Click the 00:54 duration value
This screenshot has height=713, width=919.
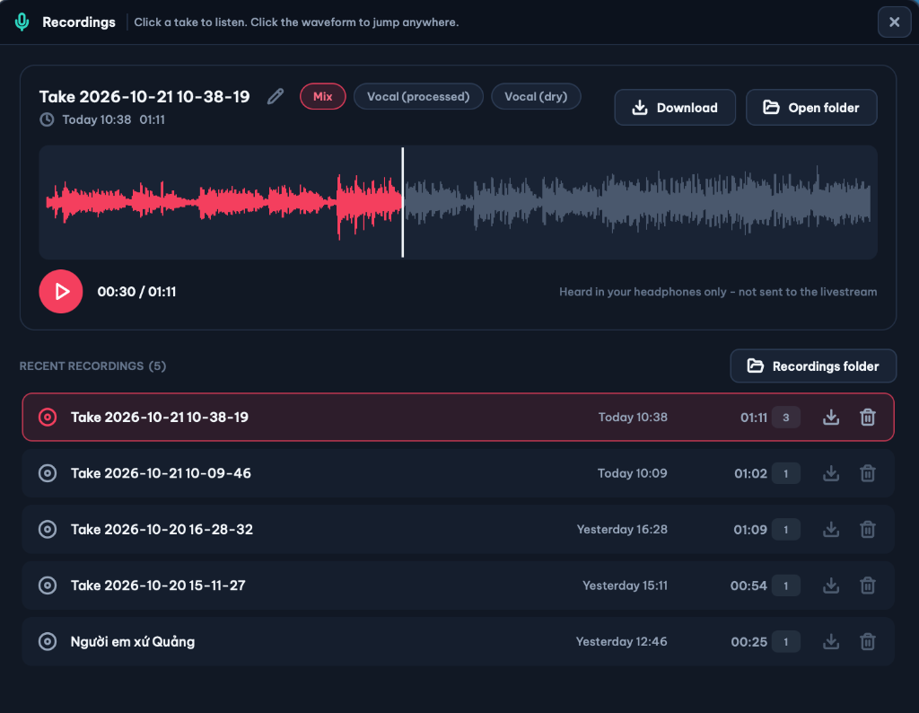[748, 585]
